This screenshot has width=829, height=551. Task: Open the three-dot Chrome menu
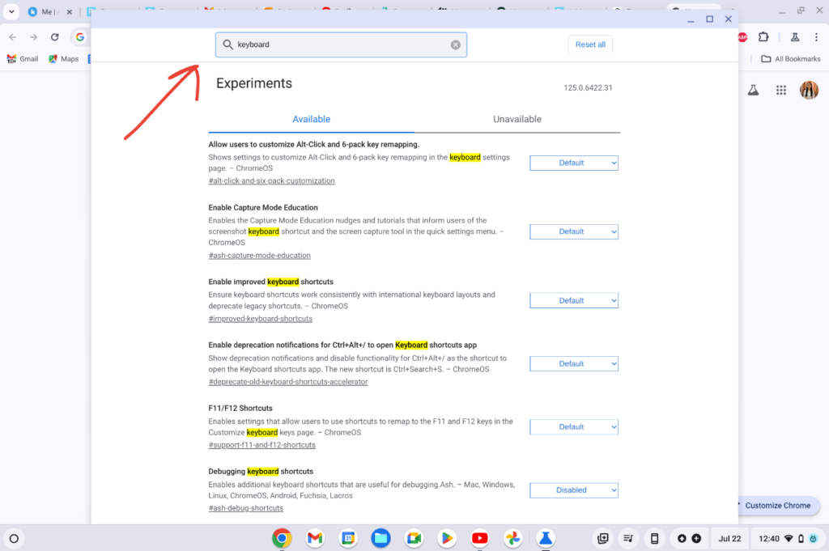817,36
